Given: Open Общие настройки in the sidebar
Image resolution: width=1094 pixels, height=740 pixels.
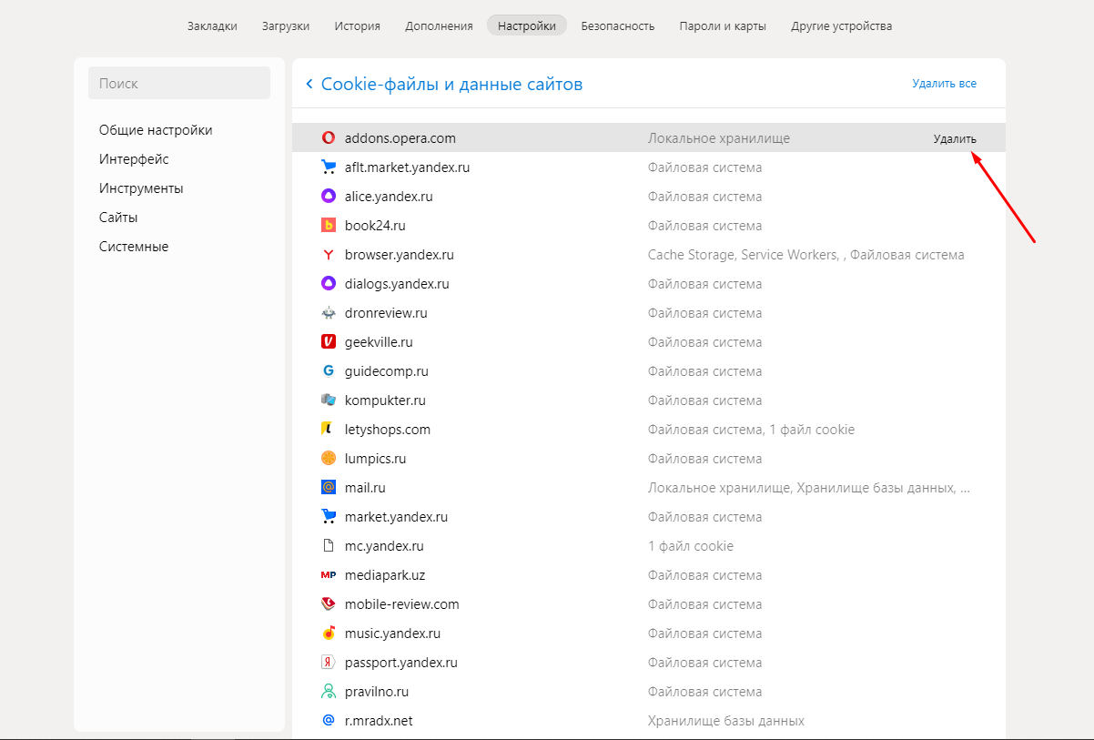Looking at the screenshot, I should [x=156, y=130].
